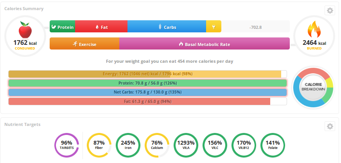Click the wheat Carbs icon
This screenshot has height=163, width=341.
[160, 27]
